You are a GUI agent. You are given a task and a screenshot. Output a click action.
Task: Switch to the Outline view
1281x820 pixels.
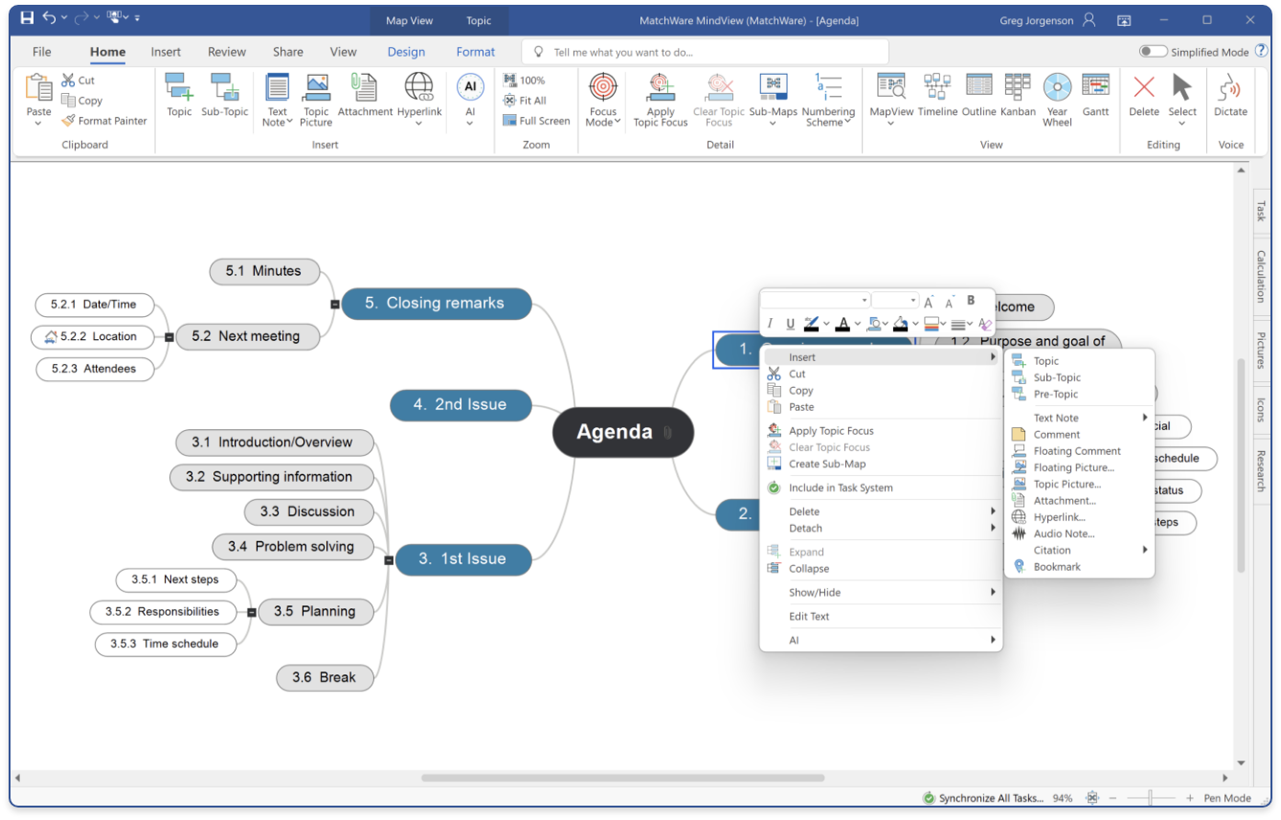(x=979, y=95)
